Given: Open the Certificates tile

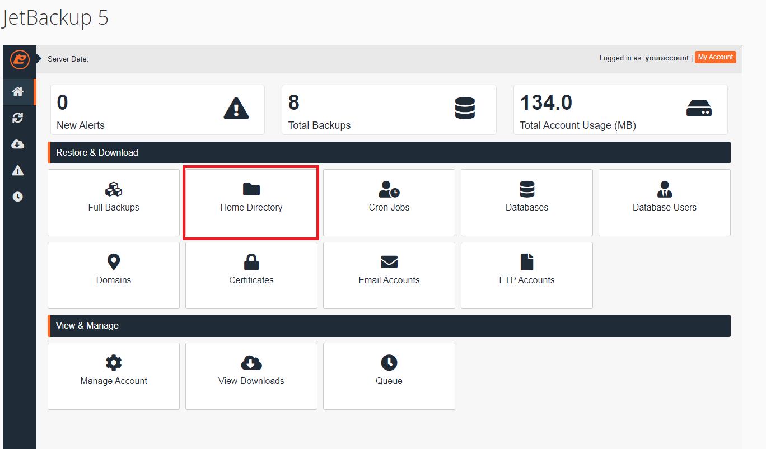Looking at the screenshot, I should tap(251, 275).
